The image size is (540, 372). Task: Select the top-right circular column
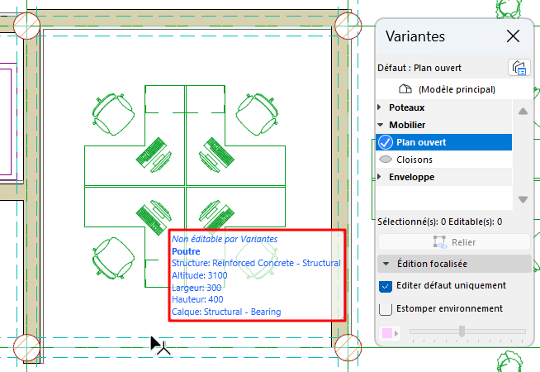pos(348,26)
